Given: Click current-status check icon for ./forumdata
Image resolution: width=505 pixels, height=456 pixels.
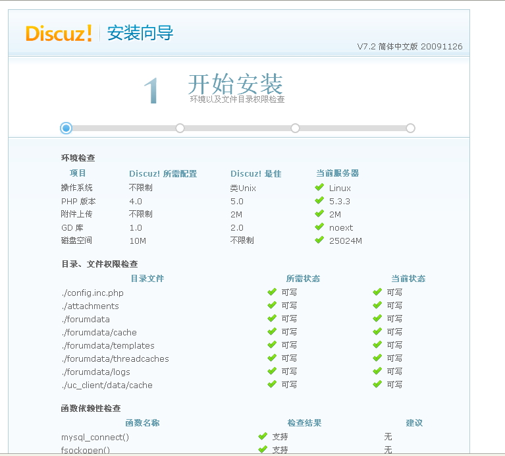Looking at the screenshot, I should pos(377,318).
